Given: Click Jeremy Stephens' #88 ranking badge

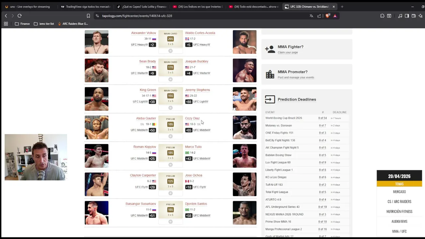Looking at the screenshot, I should 189,102.
